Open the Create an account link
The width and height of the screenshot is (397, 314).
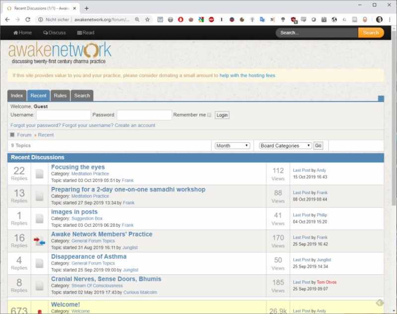[x=135, y=126]
